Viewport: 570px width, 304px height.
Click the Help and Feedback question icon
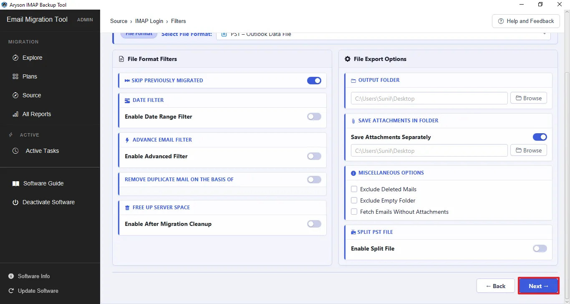pos(501,21)
